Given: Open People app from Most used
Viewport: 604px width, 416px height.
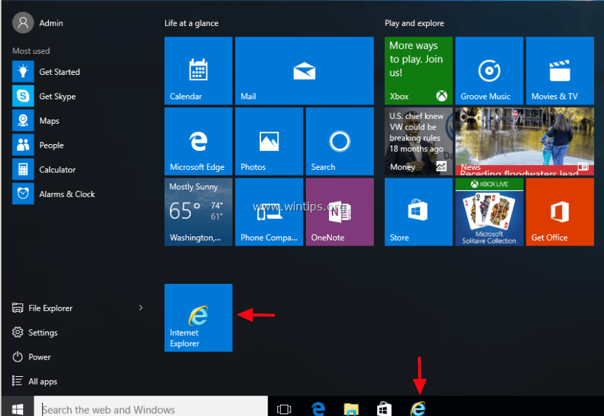Looking at the screenshot, I should point(38,145).
